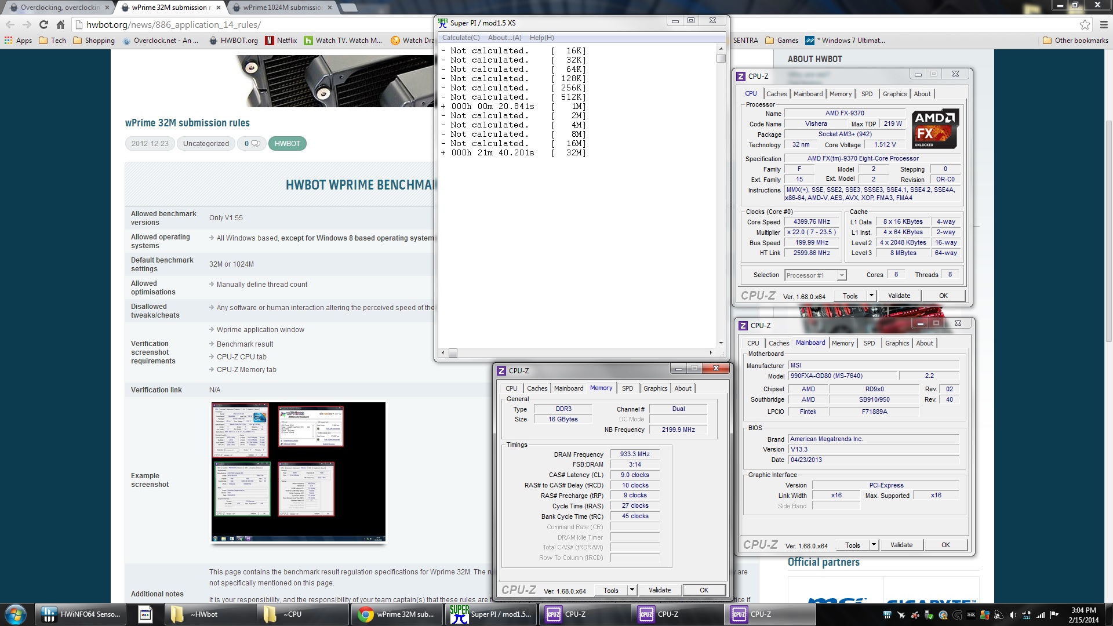This screenshot has height=626, width=1113.
Task: Switch to HWiNFO64 Sensors in taskbar
Action: [x=81, y=614]
